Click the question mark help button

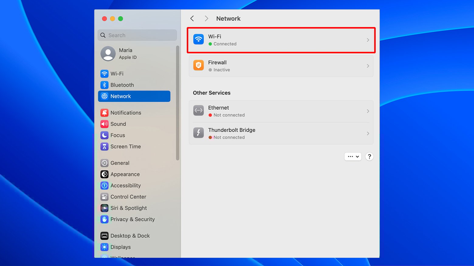(369, 157)
